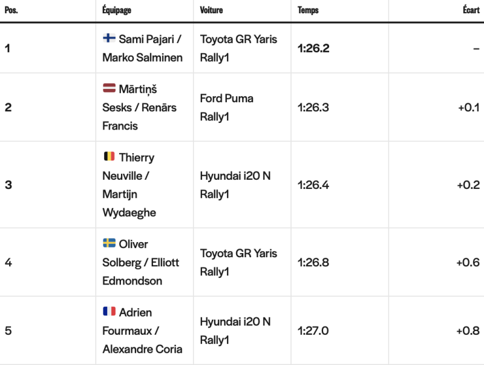Click the France flag beside Adrien
The image size is (484, 365).
click(109, 311)
